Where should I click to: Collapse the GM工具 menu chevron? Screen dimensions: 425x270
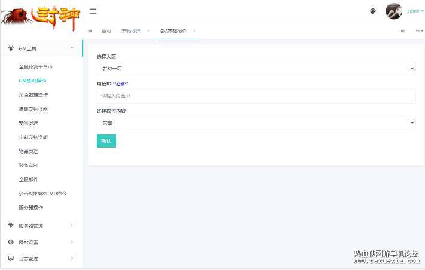pyautogui.click(x=72, y=48)
